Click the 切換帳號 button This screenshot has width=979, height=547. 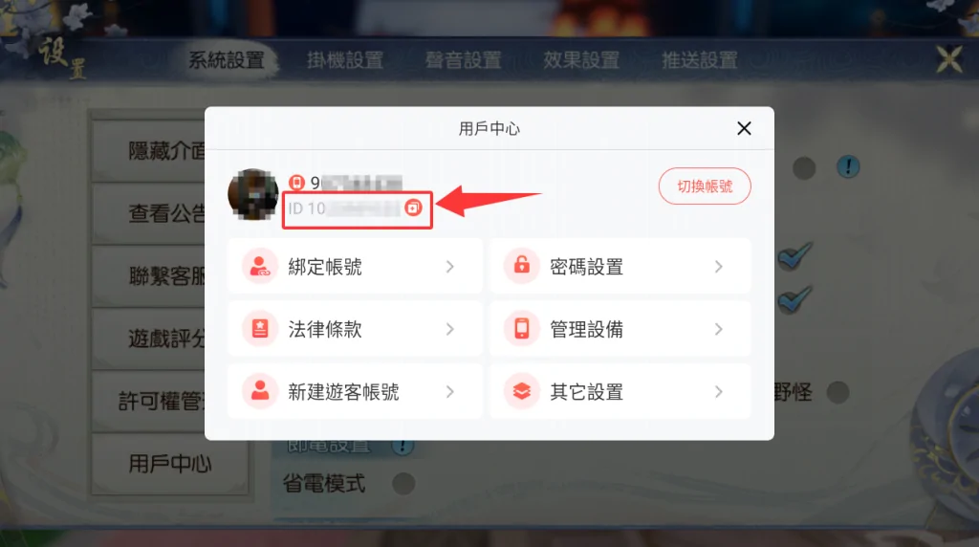click(705, 186)
